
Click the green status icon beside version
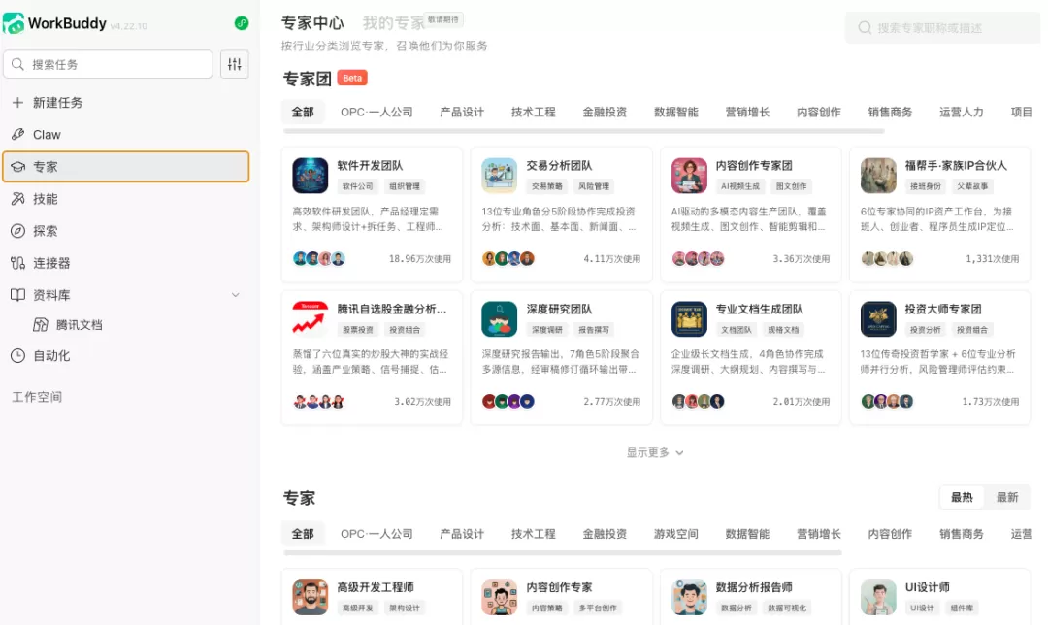242,23
